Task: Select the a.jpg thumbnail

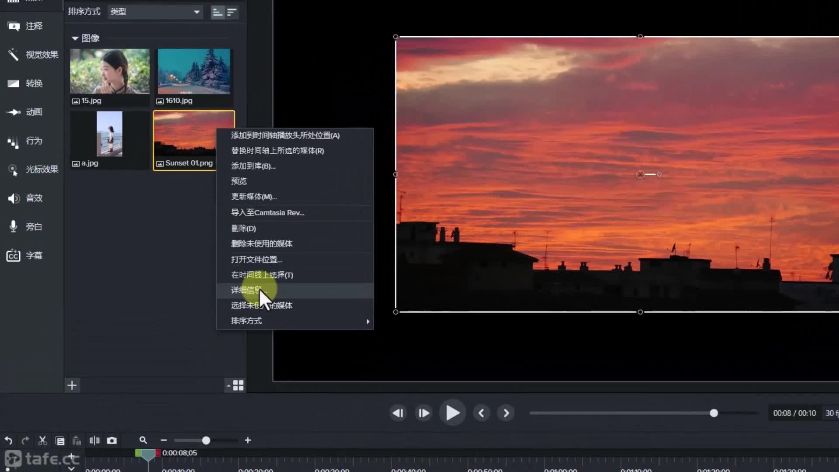Action: point(109,134)
